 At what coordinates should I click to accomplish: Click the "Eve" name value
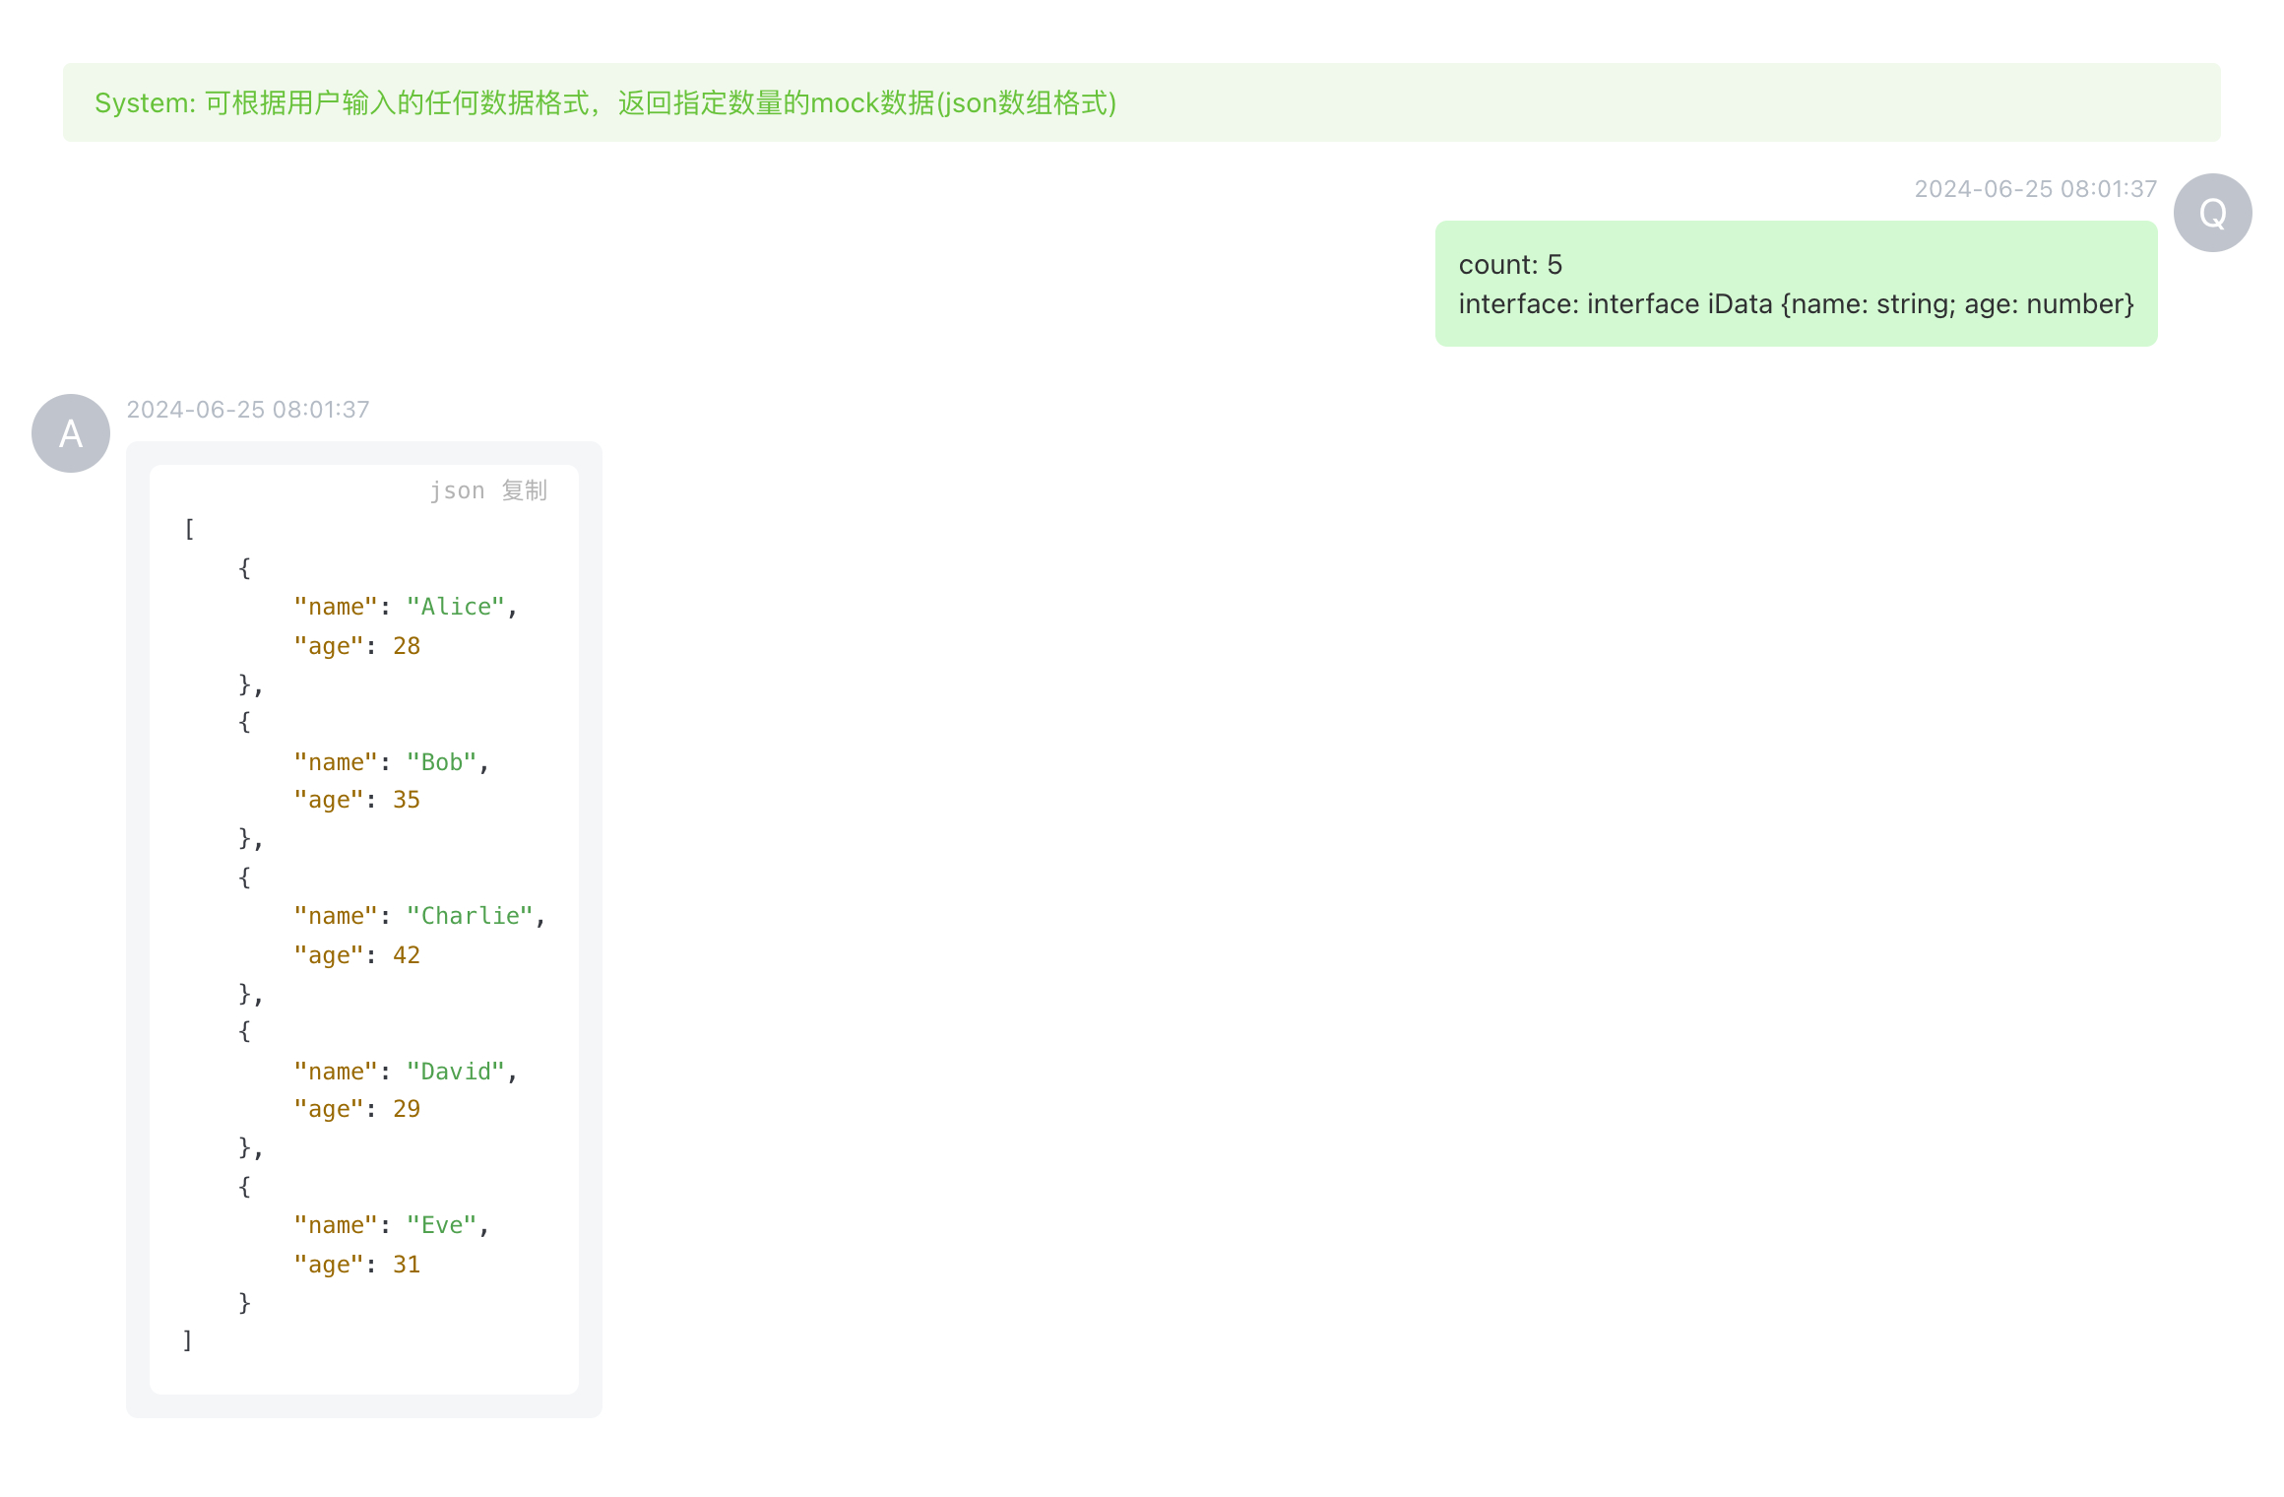(x=442, y=1225)
